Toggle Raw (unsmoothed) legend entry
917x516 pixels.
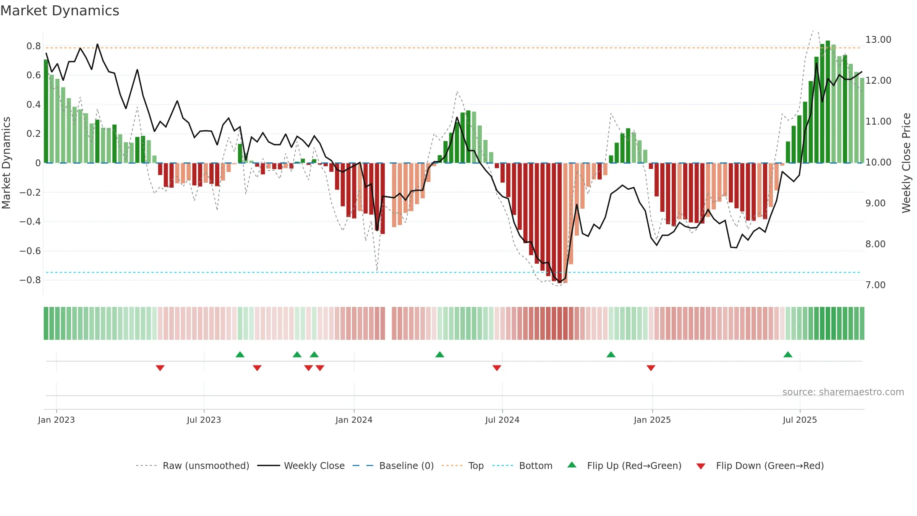point(206,466)
